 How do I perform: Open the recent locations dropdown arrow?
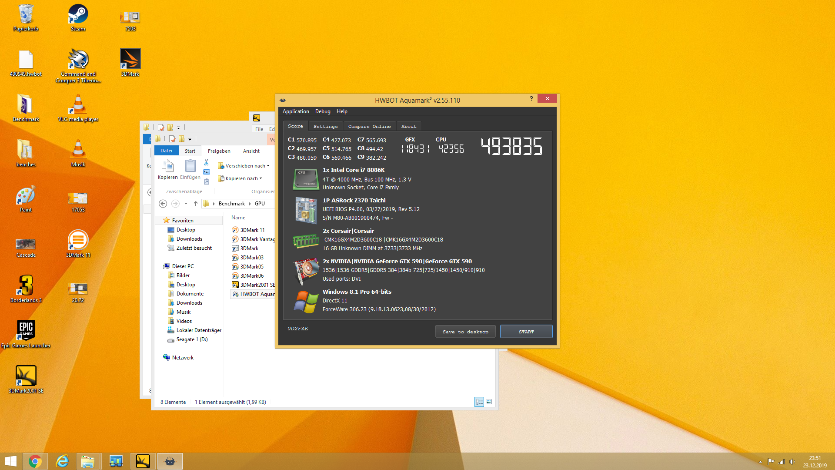[186, 203]
